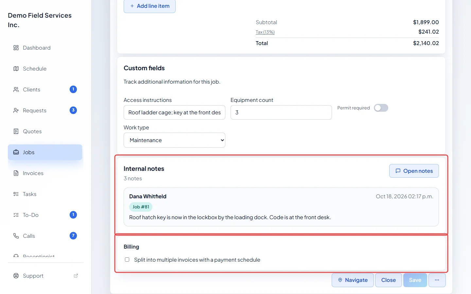Open the Work type dropdown
Screen dimensions: 471x294
[x=174, y=140]
